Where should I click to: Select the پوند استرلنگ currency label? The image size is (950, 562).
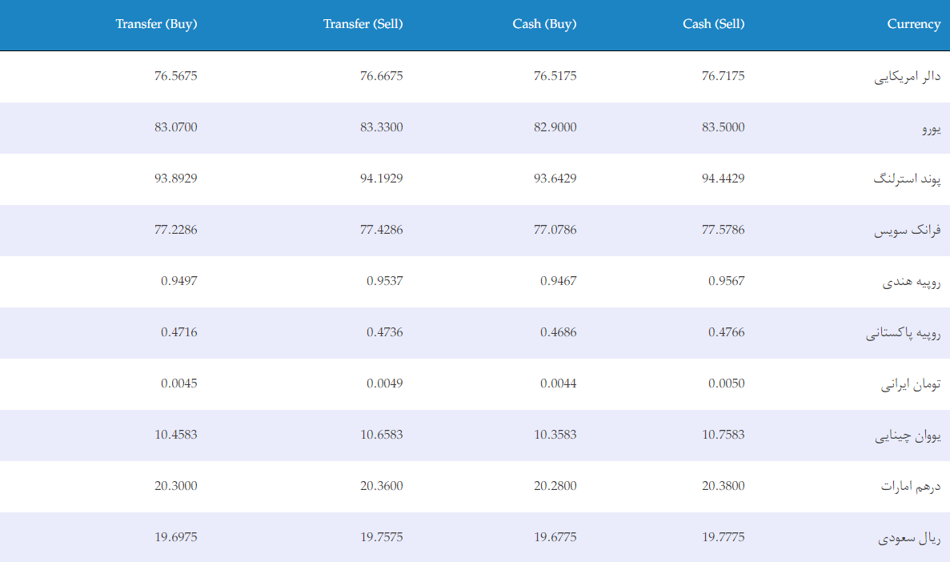point(907,179)
